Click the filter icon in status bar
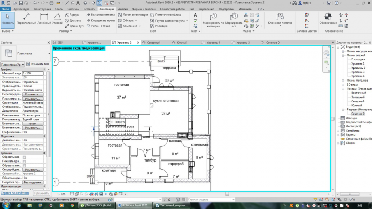 point(351,200)
